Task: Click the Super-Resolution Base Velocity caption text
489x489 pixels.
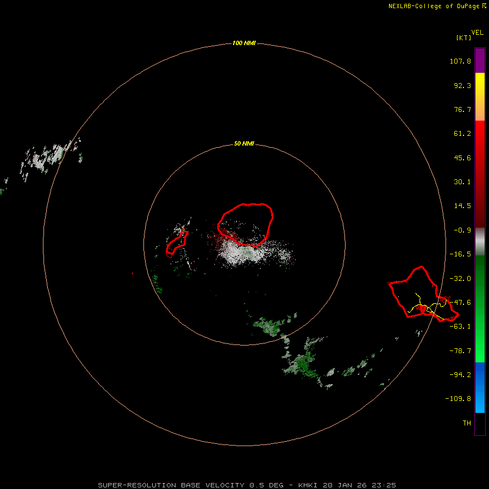Action: click(247, 485)
